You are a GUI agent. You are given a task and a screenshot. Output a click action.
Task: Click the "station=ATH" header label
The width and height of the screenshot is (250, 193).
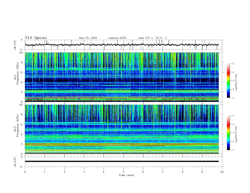pos(117,38)
